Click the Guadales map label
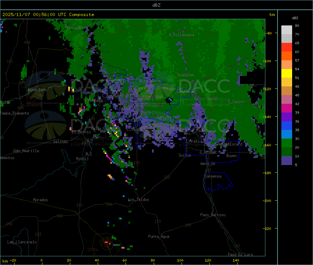 point(186,75)
